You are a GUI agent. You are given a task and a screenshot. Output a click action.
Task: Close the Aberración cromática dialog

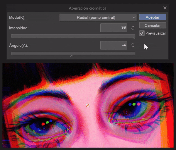click(x=165, y=8)
